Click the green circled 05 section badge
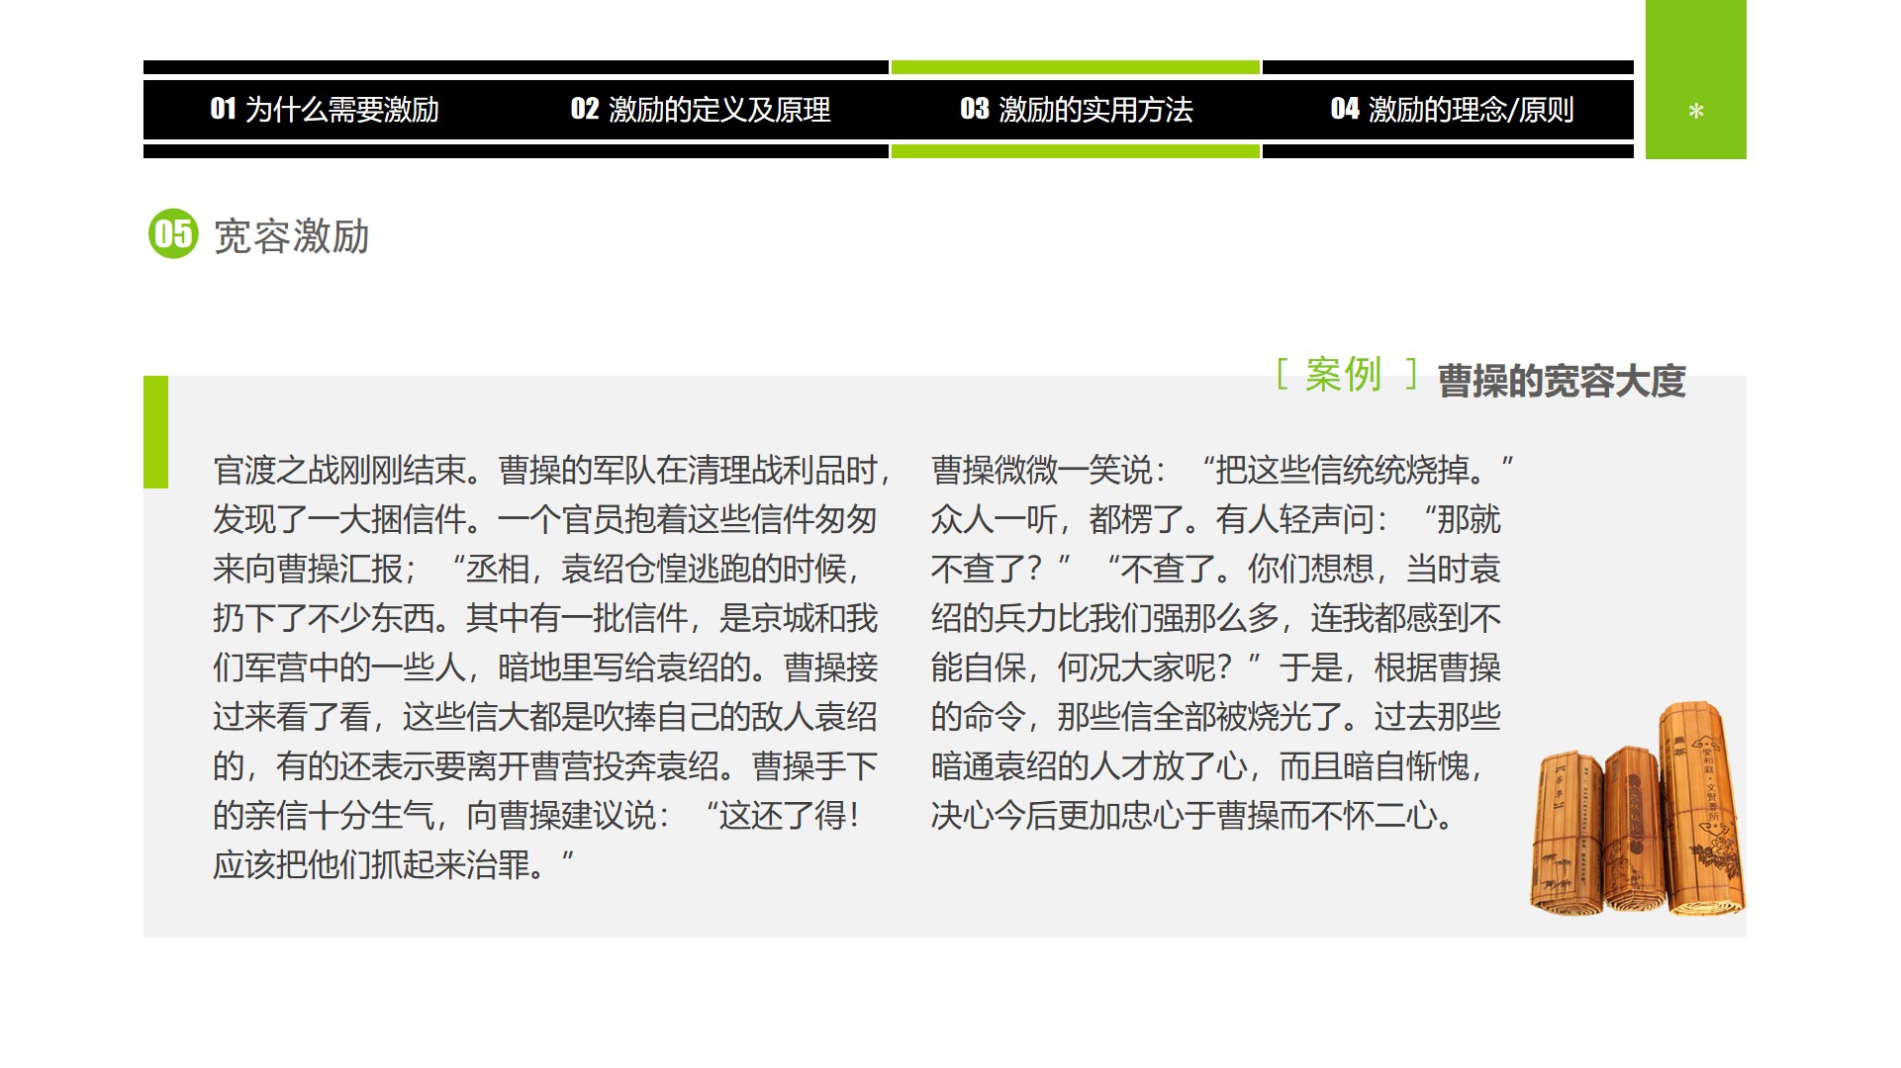1901x1068 pixels. [x=173, y=234]
